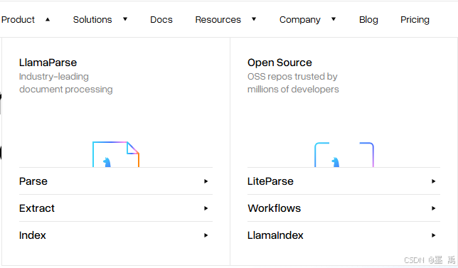The width and height of the screenshot is (458, 268).
Task: Click the Solutions dropdown arrow
Action: pos(125,19)
